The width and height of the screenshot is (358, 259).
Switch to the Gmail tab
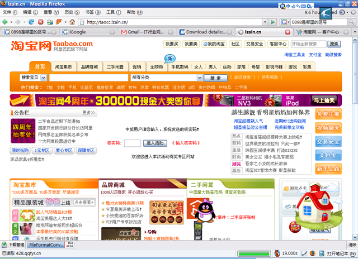[147, 32]
